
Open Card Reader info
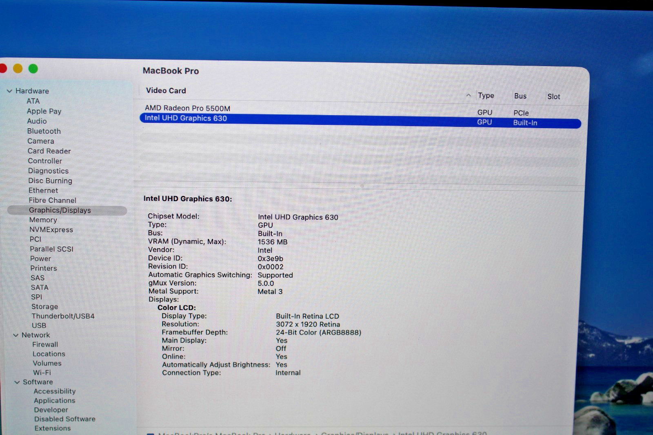[49, 151]
